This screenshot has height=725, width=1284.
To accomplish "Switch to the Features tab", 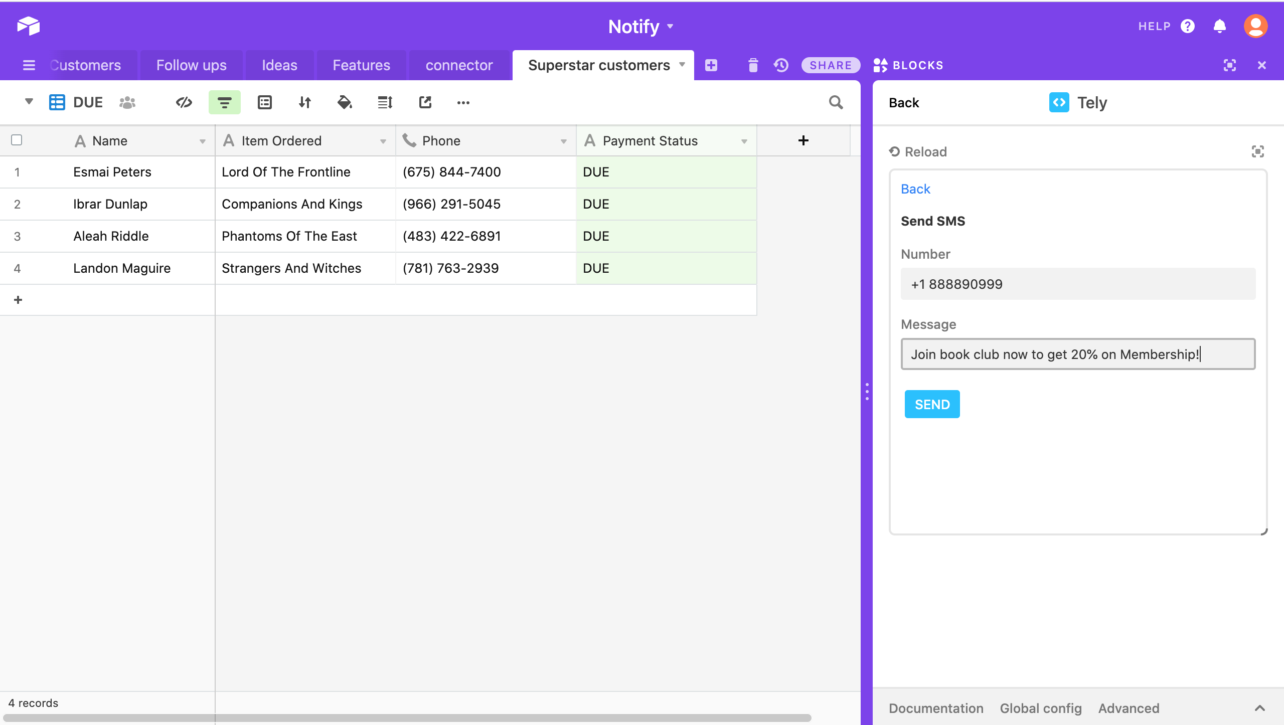I will [361, 65].
